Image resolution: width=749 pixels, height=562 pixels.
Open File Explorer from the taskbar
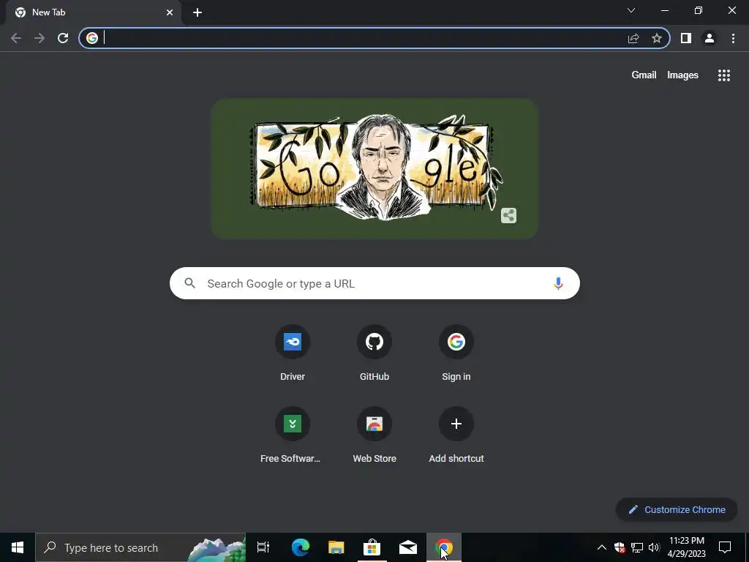[x=336, y=547]
